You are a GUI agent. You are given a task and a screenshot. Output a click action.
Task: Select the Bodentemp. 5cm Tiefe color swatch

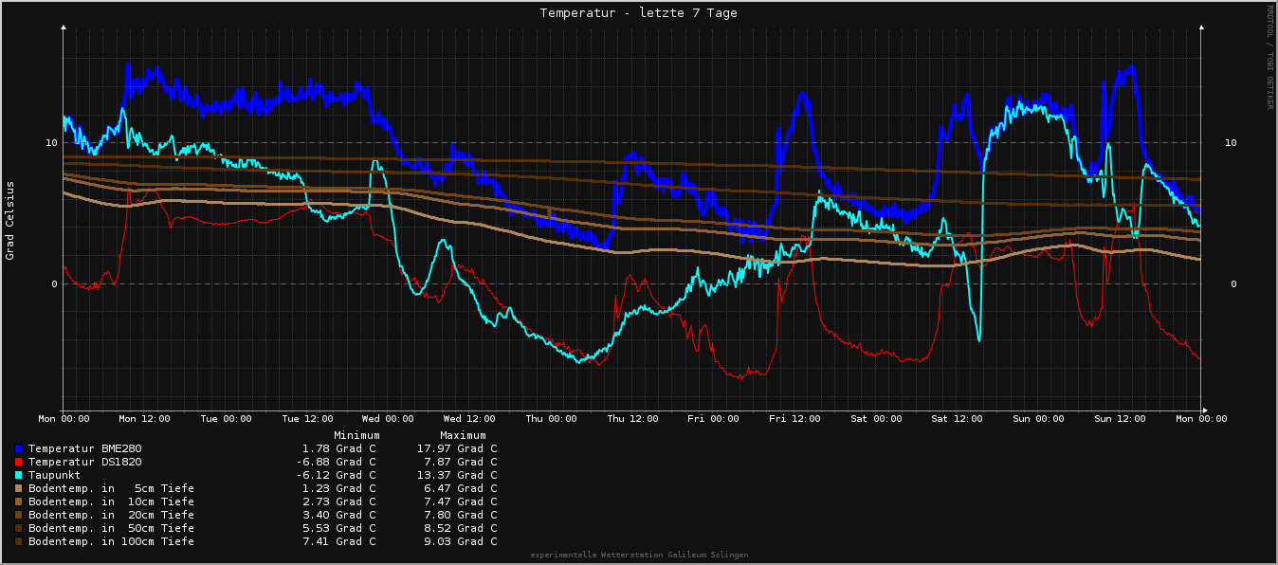click(18, 488)
